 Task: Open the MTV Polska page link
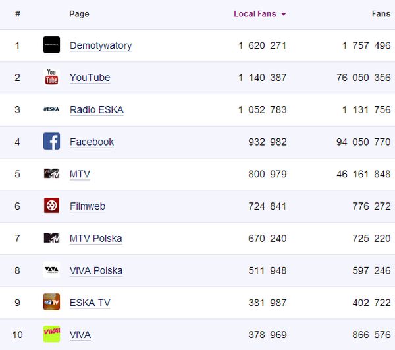click(x=95, y=239)
